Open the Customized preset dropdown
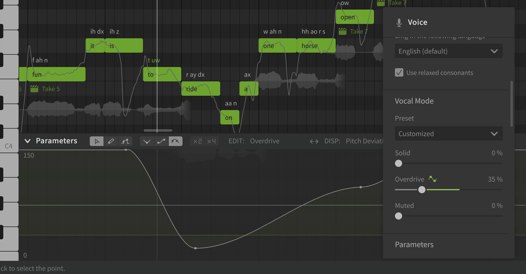This screenshot has width=526, height=274. point(448,134)
